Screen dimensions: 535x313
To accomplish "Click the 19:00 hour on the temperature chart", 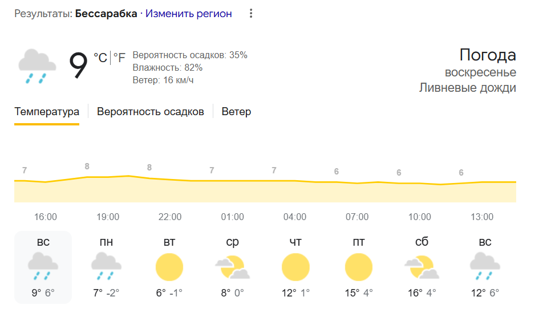I will tap(108, 217).
